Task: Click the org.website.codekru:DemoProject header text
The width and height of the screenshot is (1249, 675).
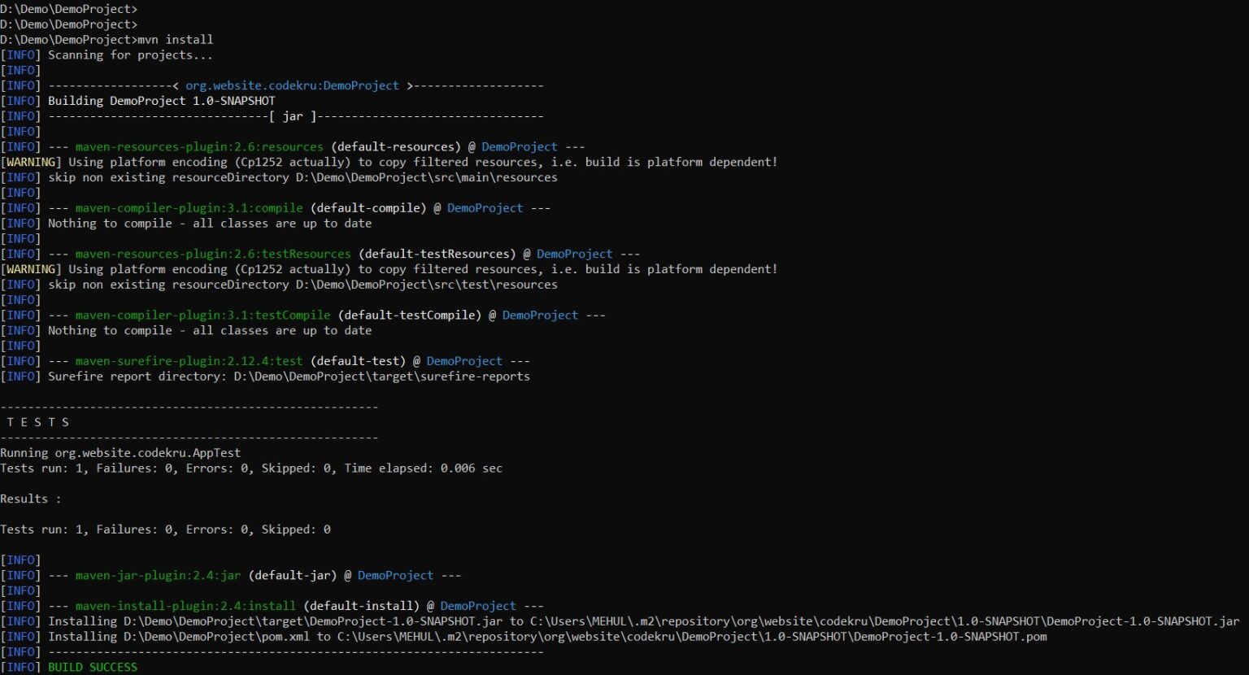Action: click(x=291, y=85)
